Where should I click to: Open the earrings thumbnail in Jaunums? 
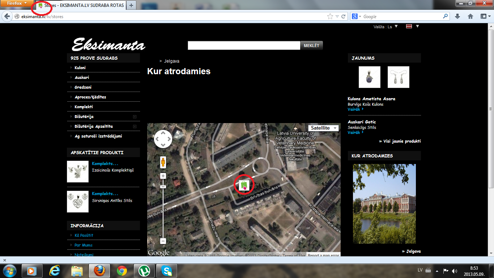[x=399, y=77]
